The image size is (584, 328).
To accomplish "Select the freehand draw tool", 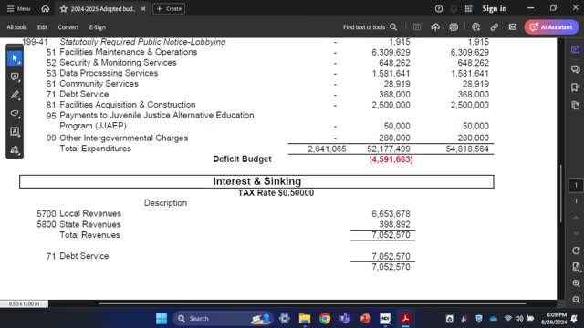I will (x=15, y=113).
